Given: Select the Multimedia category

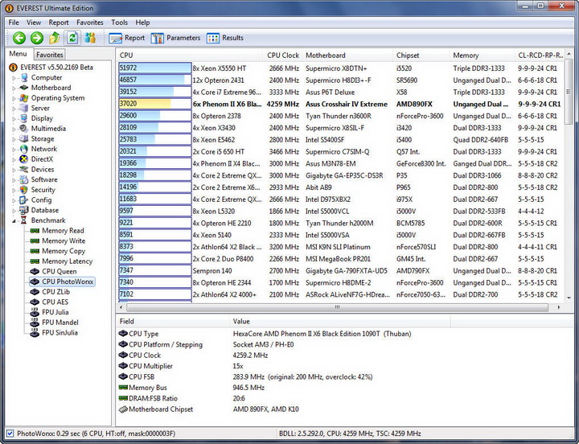Looking at the screenshot, I should pyautogui.click(x=48, y=129).
